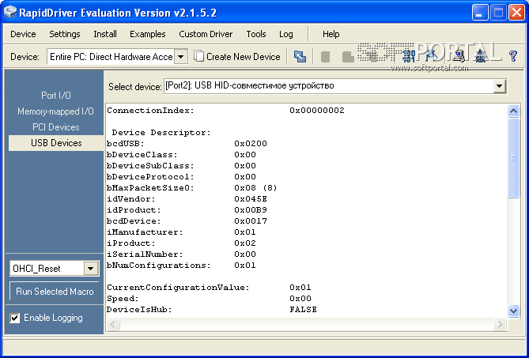
Task: Click the toolbar icon right of the binary icon
Action: click(430, 56)
